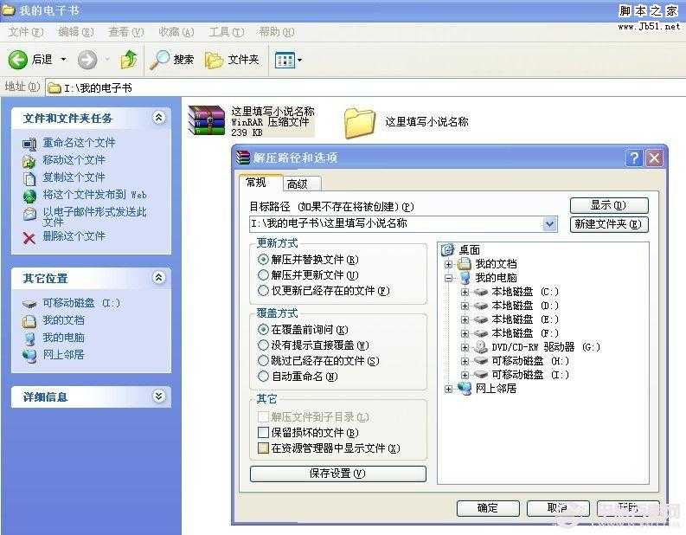The image size is (686, 535).
Task: Select Desktop (桌面) in folder tree
Action: pos(470,250)
